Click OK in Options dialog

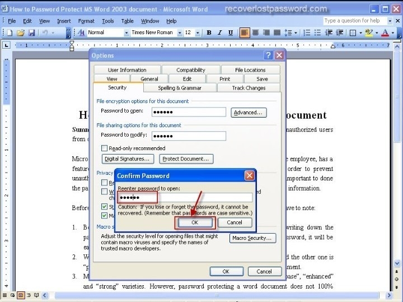click(227, 271)
